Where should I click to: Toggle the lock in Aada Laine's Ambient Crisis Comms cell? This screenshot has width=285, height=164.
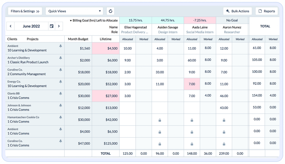(x=192, y=132)
